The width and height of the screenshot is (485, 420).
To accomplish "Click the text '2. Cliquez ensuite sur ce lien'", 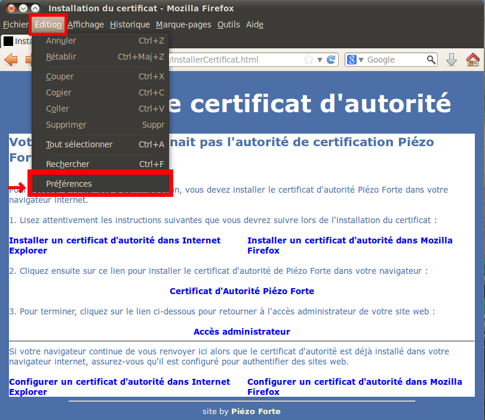I will pos(67,271).
